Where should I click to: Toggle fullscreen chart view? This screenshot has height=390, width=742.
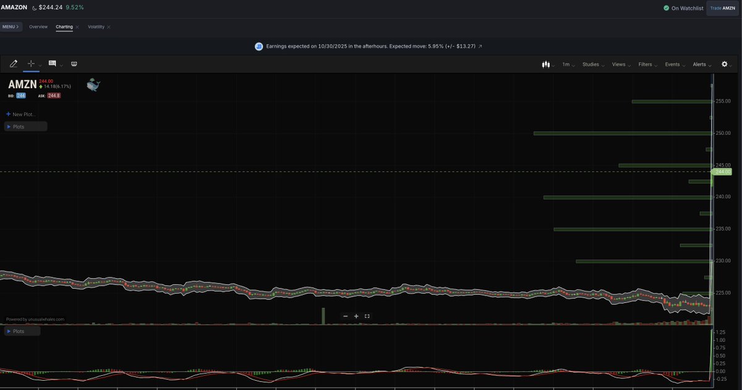(x=367, y=316)
